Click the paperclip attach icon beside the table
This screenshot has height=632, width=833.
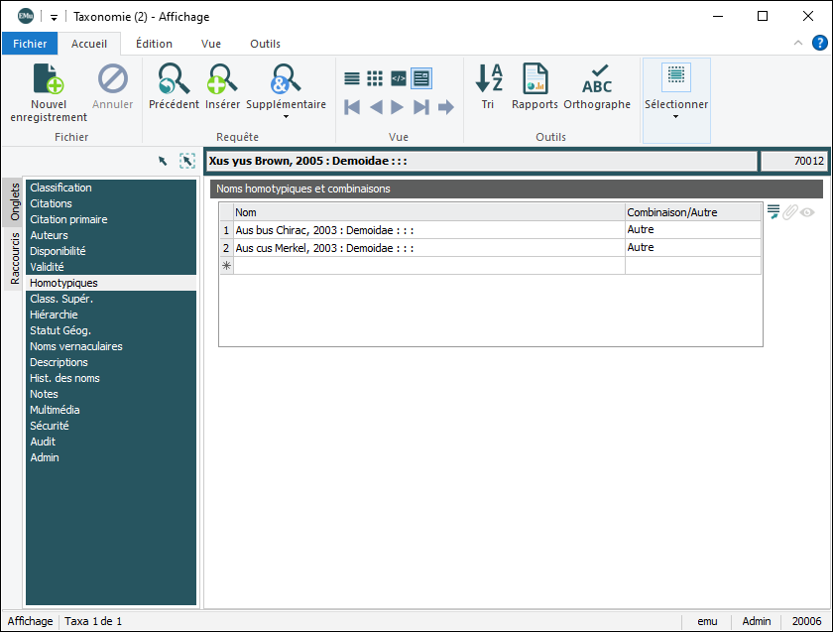[x=790, y=211]
